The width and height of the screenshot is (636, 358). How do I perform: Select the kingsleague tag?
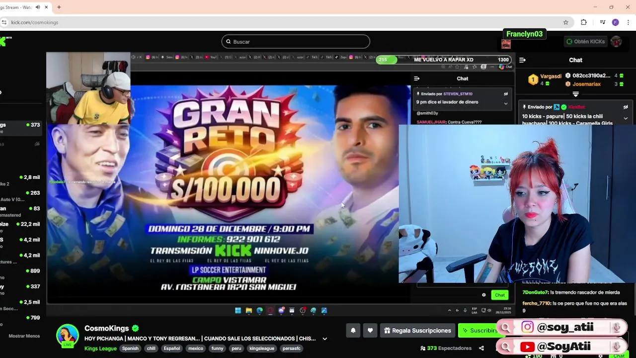point(262,349)
